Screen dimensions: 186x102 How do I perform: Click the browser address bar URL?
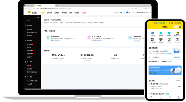pos(53,9)
